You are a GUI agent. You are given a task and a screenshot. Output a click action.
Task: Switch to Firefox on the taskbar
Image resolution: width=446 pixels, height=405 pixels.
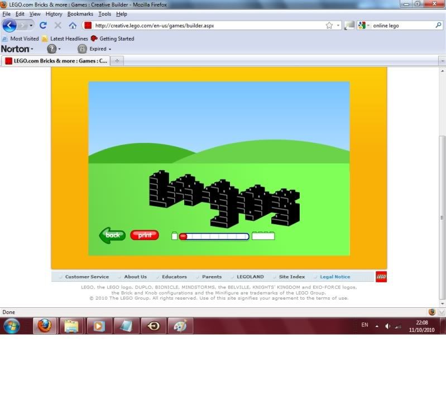pos(45,326)
